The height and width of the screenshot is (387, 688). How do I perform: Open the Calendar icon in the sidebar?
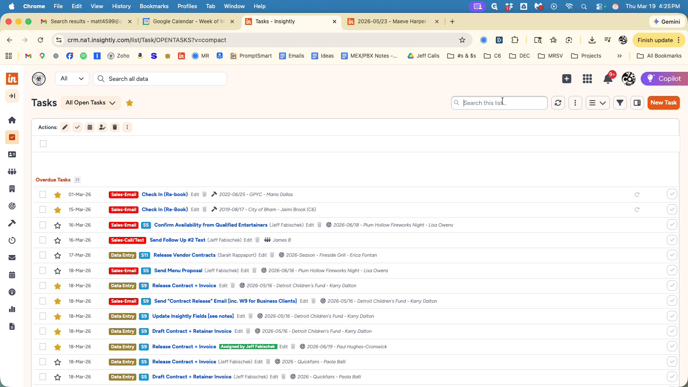click(12, 275)
